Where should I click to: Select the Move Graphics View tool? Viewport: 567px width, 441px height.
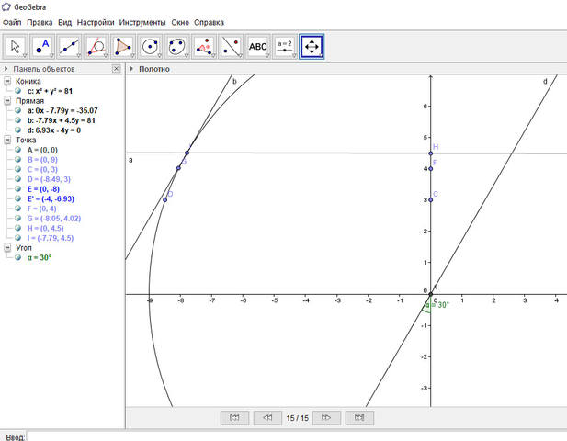click(x=312, y=46)
